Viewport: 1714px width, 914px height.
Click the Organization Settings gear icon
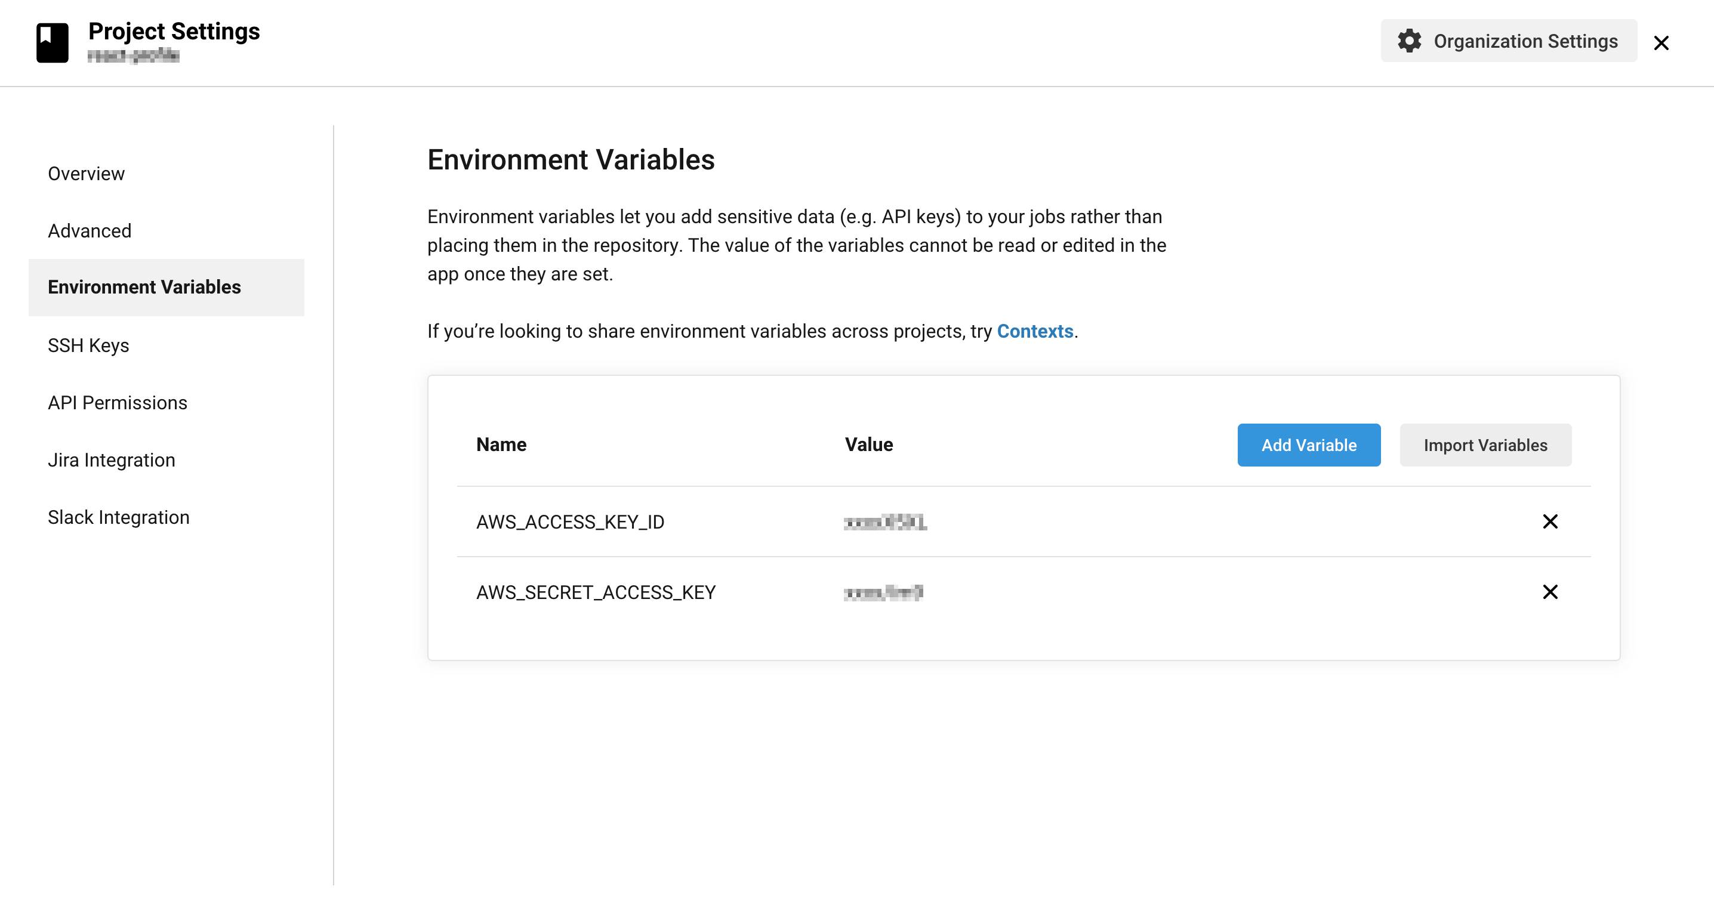pyautogui.click(x=1408, y=41)
